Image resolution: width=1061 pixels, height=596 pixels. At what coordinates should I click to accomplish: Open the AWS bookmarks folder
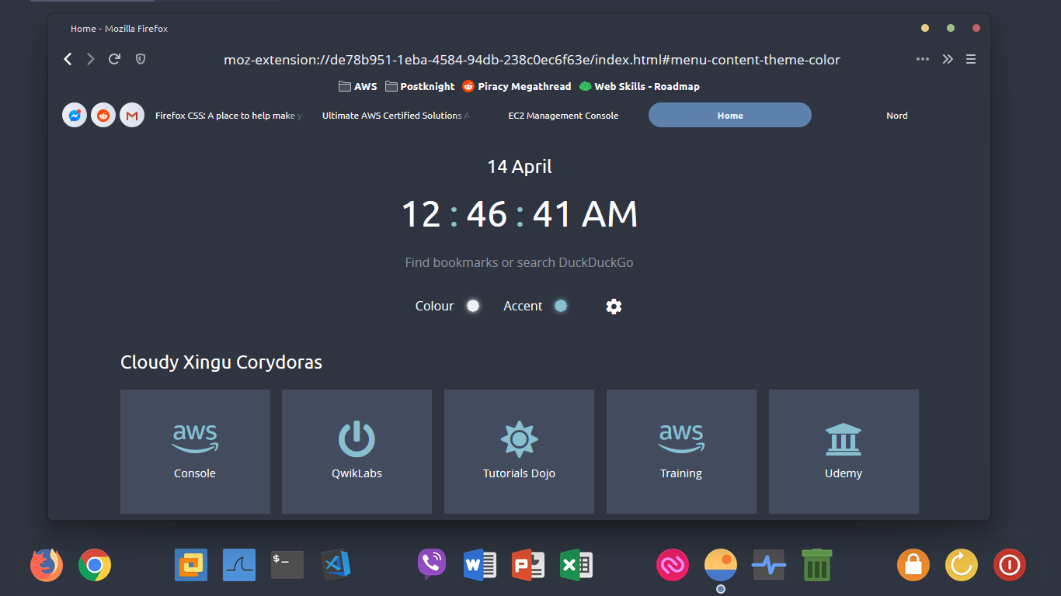click(x=358, y=86)
